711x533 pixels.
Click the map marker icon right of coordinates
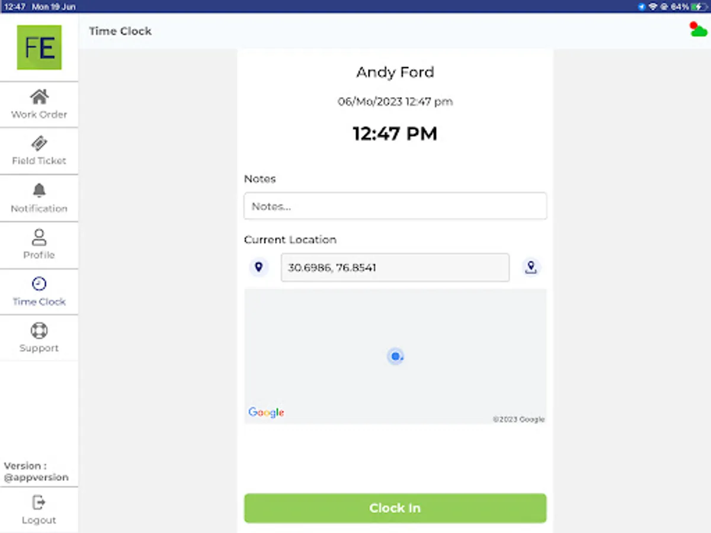point(531,268)
